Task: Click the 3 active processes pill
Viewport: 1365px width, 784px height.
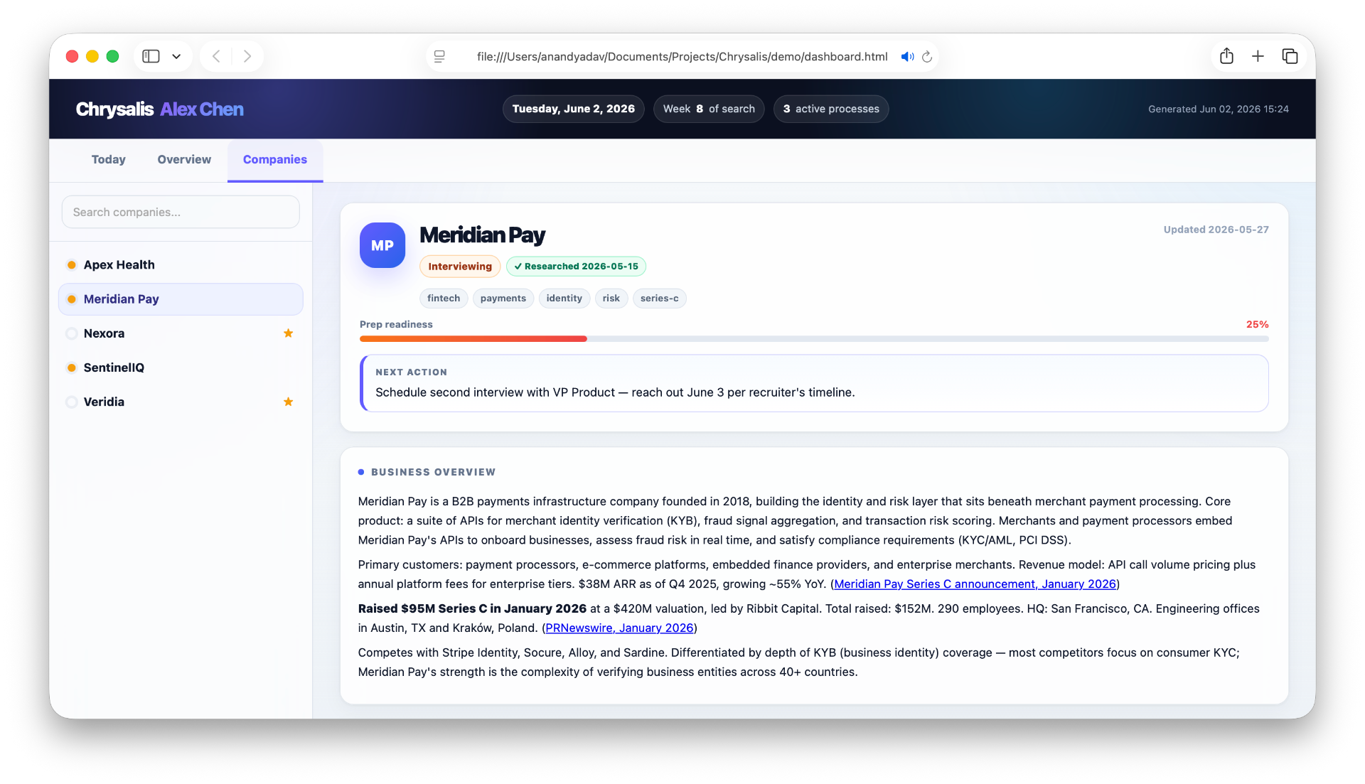Action: tap(831, 109)
